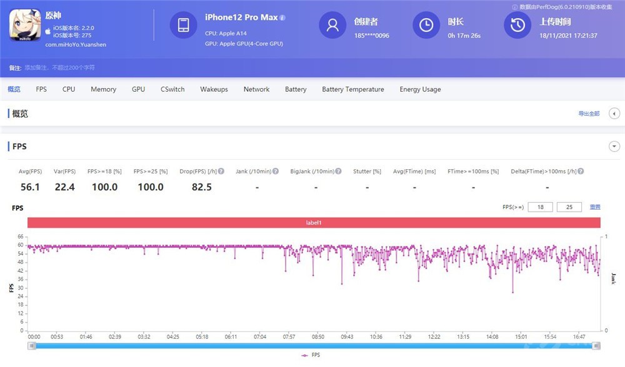Click the creator user profile icon
The height and width of the screenshot is (367, 625).
click(332, 25)
